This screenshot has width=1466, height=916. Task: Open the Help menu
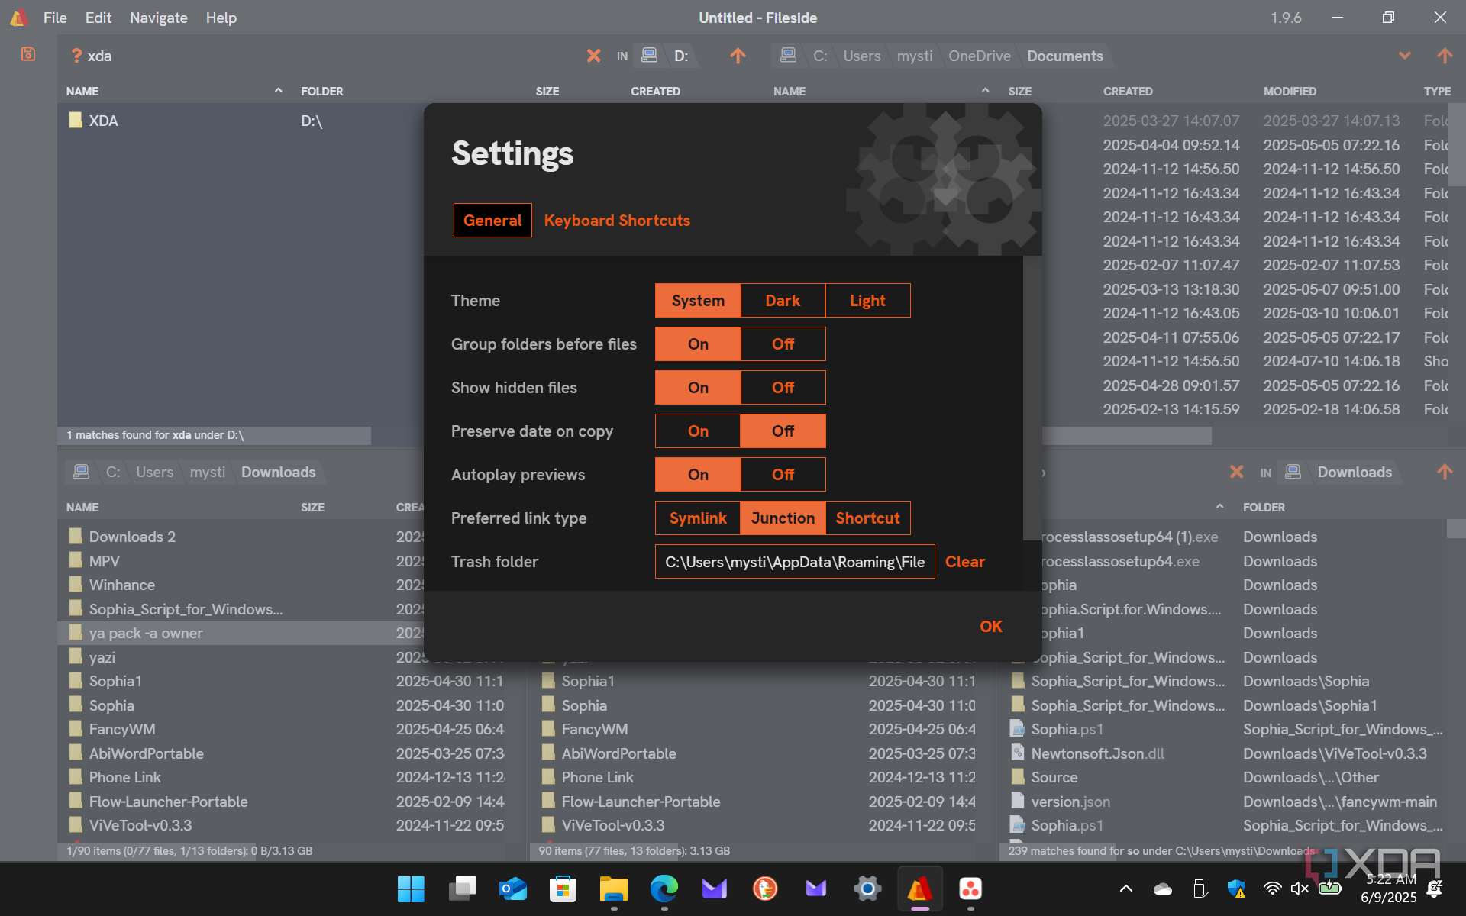[221, 18]
